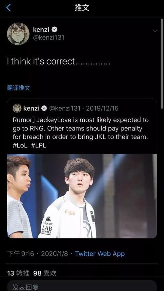View the 98 喜欢 likes list
The height and width of the screenshot is (291, 164).
(x=45, y=273)
